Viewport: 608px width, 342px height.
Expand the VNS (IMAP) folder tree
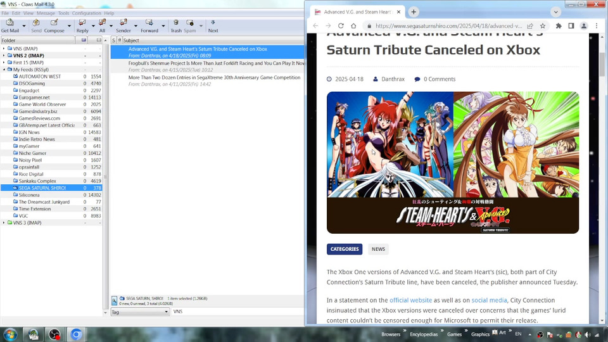(x=4, y=49)
